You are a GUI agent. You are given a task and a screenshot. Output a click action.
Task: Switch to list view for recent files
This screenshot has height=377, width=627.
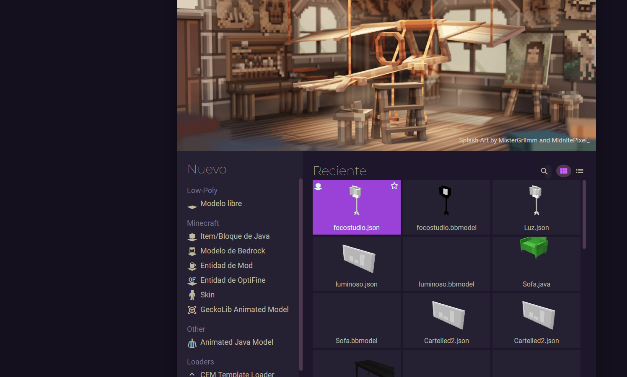pos(580,171)
